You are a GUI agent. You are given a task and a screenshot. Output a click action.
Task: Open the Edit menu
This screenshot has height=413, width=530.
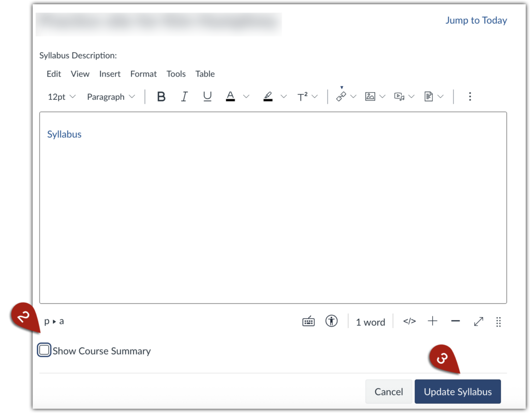[x=54, y=73]
